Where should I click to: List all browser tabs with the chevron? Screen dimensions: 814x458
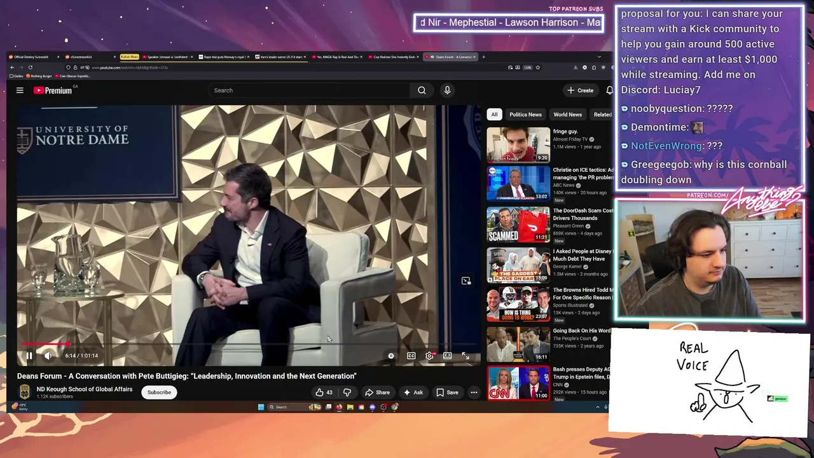pyautogui.click(x=598, y=57)
